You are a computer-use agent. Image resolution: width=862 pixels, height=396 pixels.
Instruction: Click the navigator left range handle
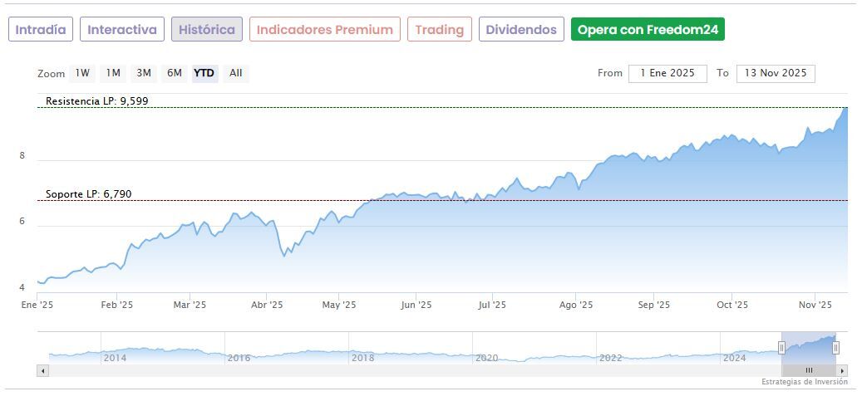tap(781, 347)
